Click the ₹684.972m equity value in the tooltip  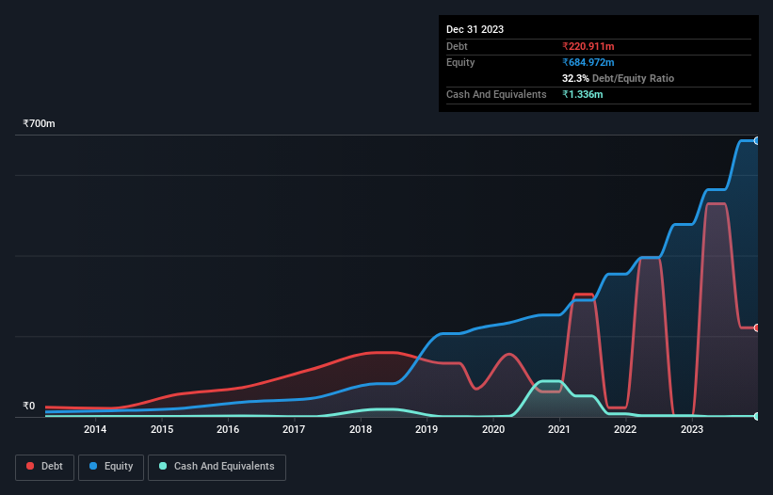[x=588, y=62]
